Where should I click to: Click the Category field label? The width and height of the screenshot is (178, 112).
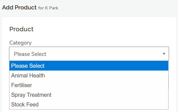21,43
